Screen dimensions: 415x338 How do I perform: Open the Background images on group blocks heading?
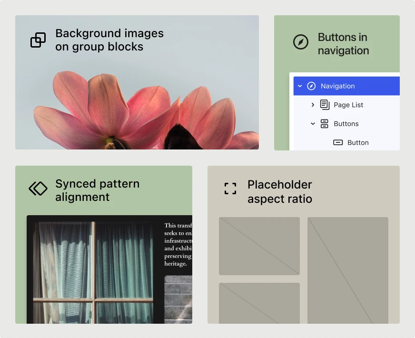point(109,40)
